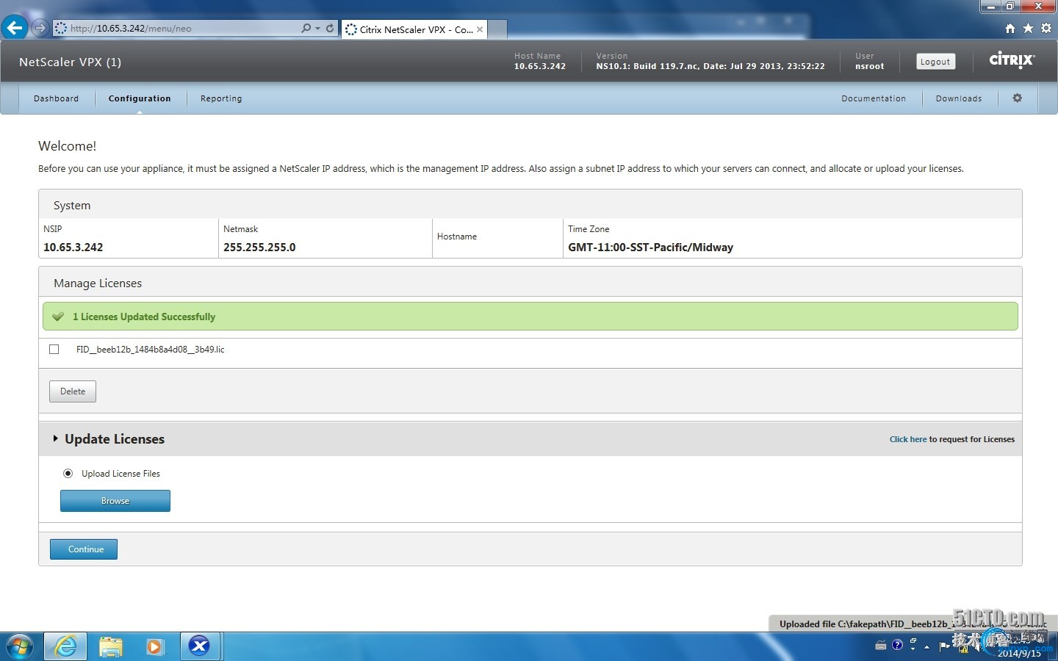Switch to the Configuration tab
Screen dimensions: 1058x661
(x=140, y=98)
